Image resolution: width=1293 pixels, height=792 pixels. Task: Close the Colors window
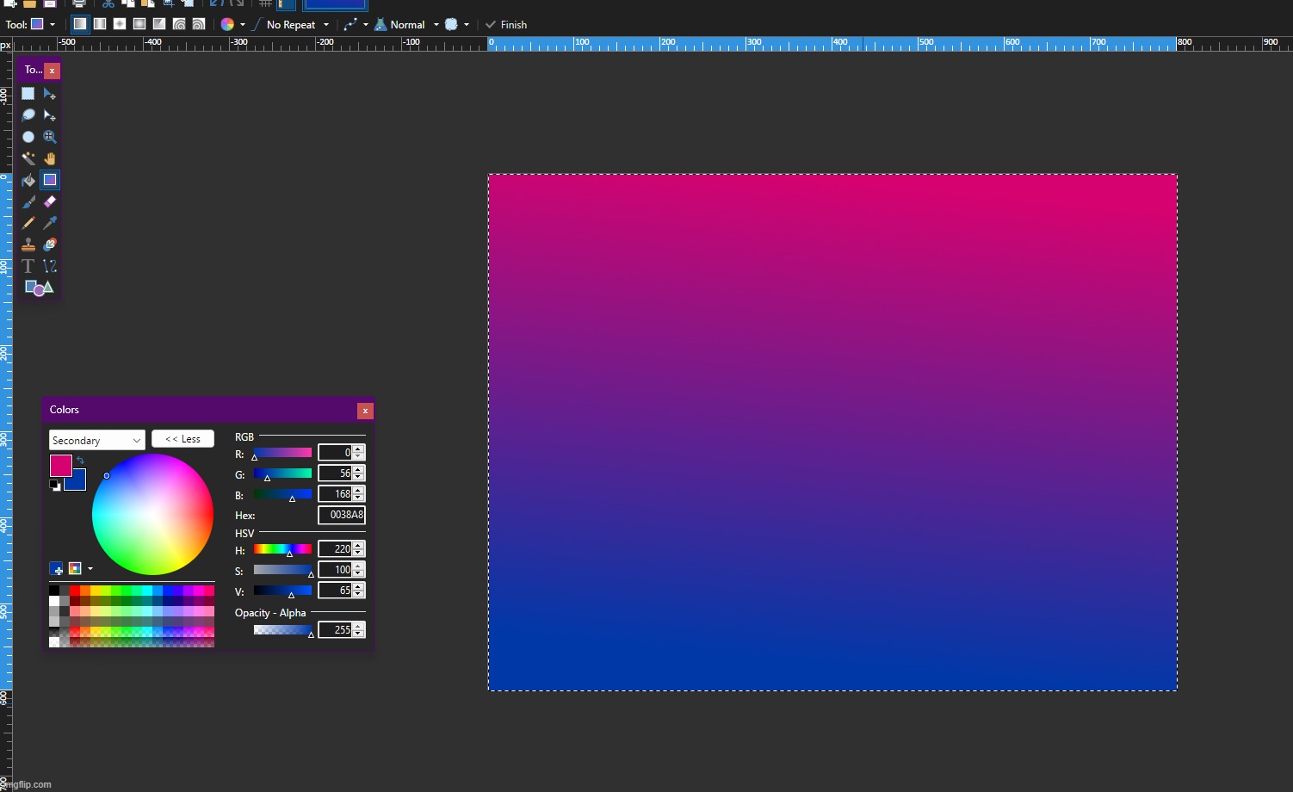365,411
